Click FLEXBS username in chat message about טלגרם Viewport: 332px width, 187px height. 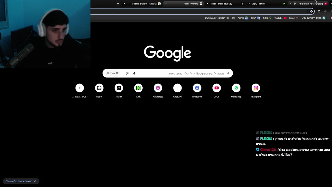click(266, 139)
